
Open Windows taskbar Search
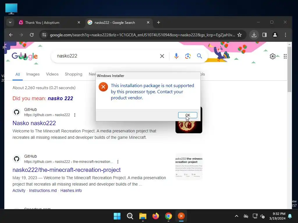point(130,216)
